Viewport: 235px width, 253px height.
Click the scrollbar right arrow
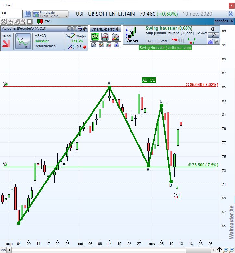point(214,250)
